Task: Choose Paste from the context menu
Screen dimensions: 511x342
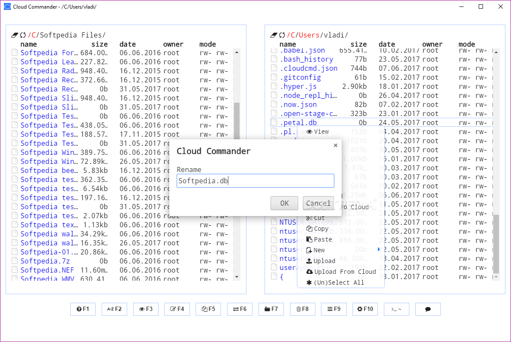Action: 319,239
